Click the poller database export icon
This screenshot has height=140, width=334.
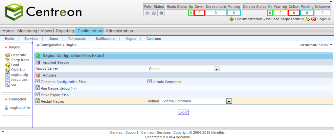pos(161,13)
